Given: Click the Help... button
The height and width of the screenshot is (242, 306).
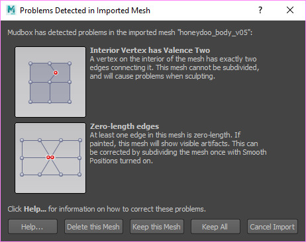Looking at the screenshot, I should 32,227.
